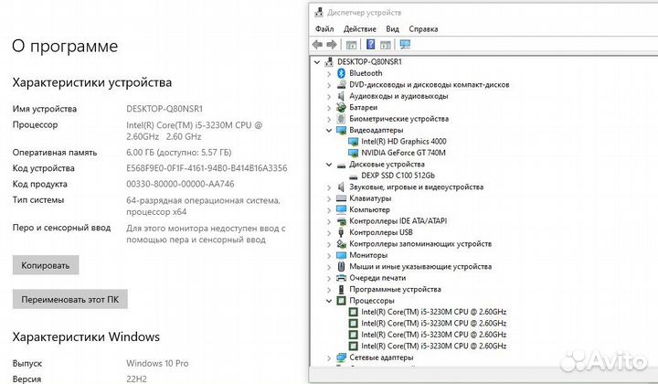Expand the Очереди печати chevron
The width and height of the screenshot is (658, 384).
tap(329, 278)
